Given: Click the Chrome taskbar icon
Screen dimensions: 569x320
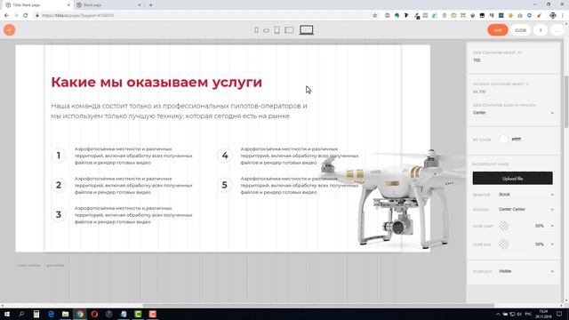Looking at the screenshot, I should pyautogui.click(x=80, y=314).
